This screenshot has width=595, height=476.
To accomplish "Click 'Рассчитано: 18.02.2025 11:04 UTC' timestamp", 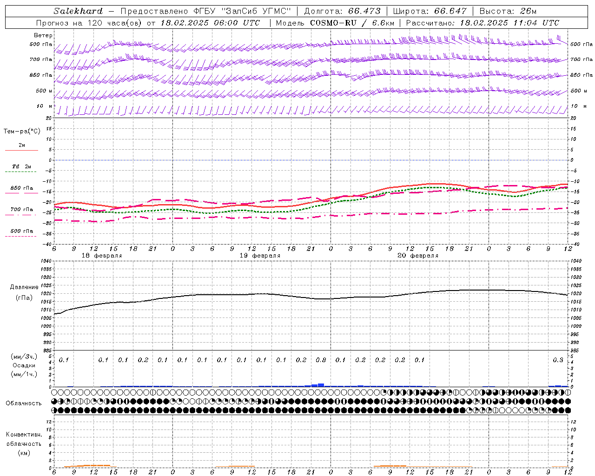I will pyautogui.click(x=483, y=23).
